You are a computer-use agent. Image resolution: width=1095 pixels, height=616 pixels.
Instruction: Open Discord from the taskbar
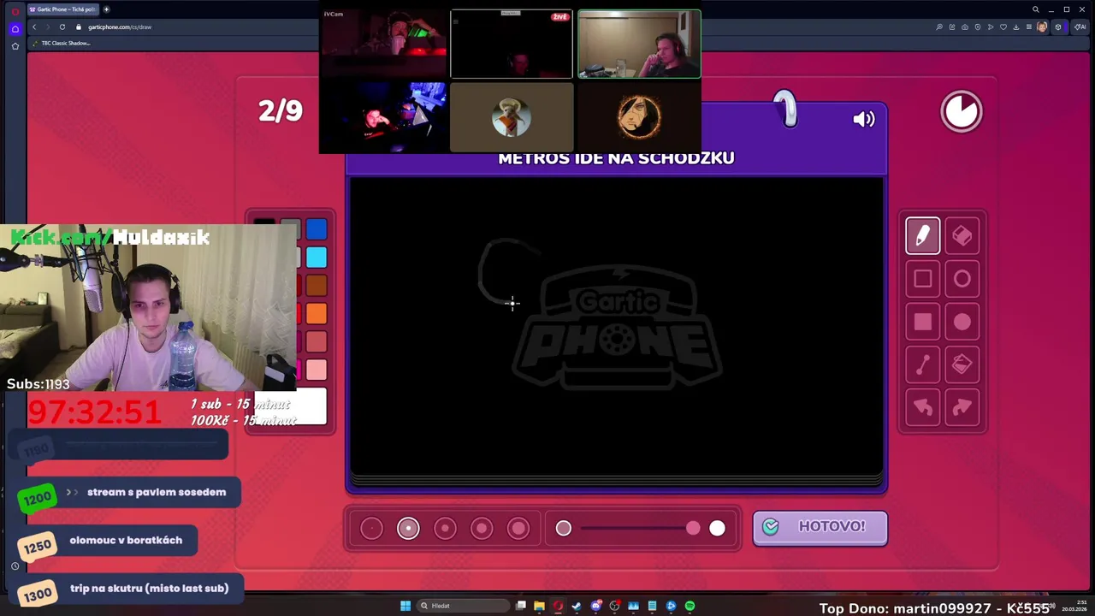pos(595,606)
